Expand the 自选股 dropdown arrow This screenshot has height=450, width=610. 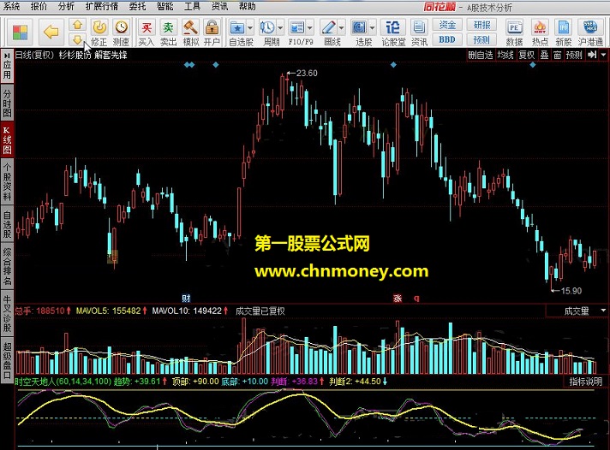[250, 27]
